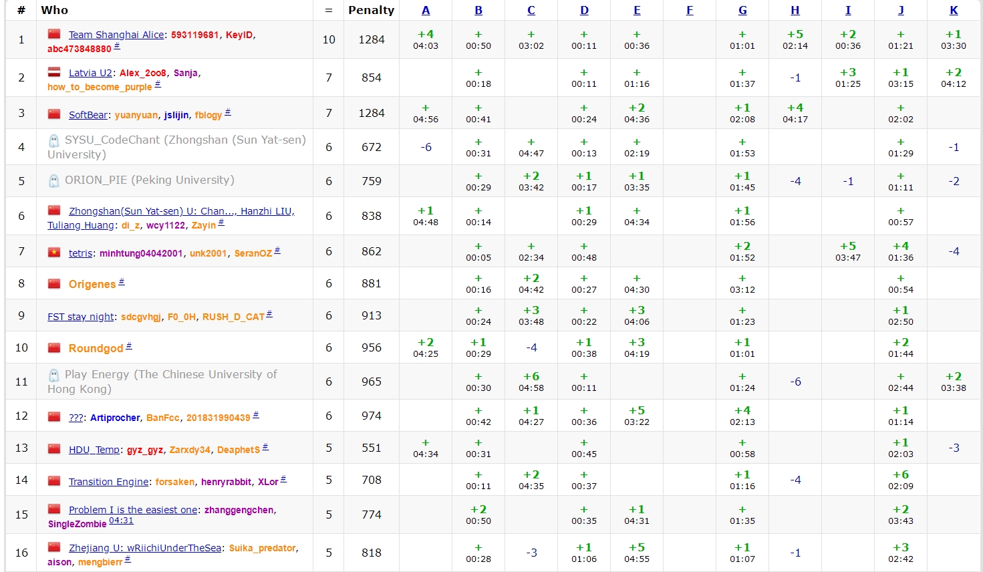Click the ghost icon beside SYSU_CodeChant

tap(54, 140)
